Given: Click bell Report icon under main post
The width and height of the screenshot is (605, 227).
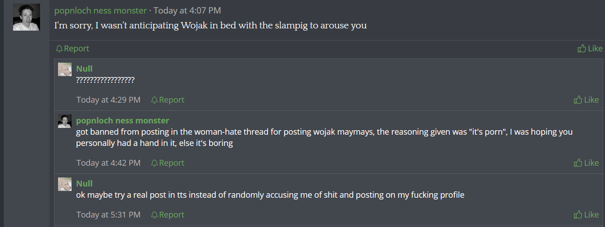Looking at the screenshot, I should click(x=59, y=49).
